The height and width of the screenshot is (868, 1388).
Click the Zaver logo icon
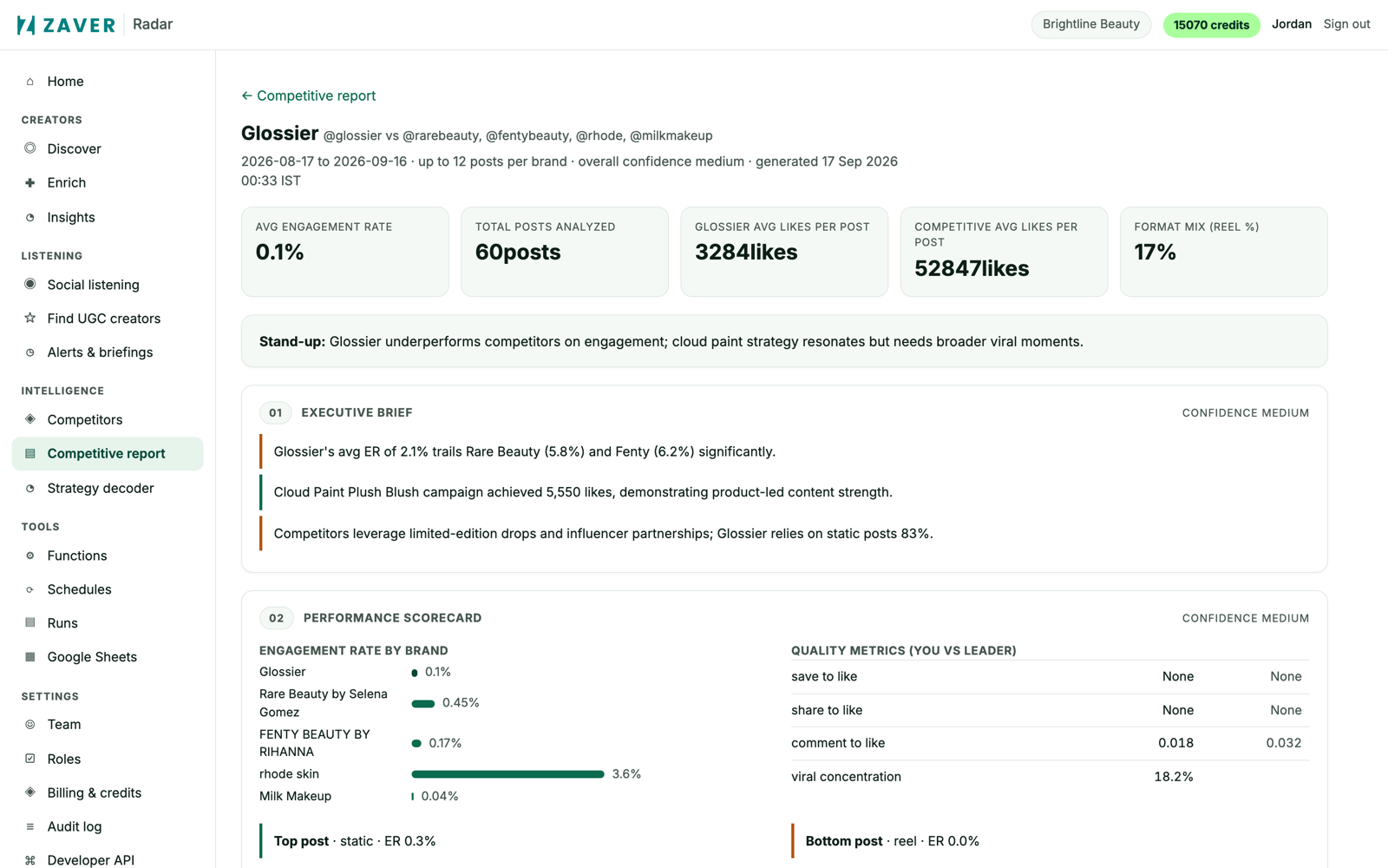tap(26, 24)
